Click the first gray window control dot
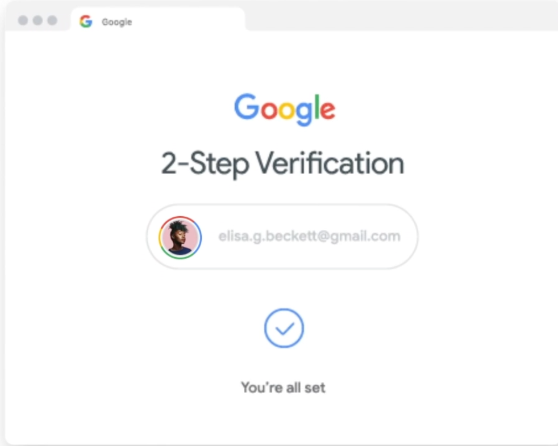Viewport: 558px width, 446px height. [23, 20]
